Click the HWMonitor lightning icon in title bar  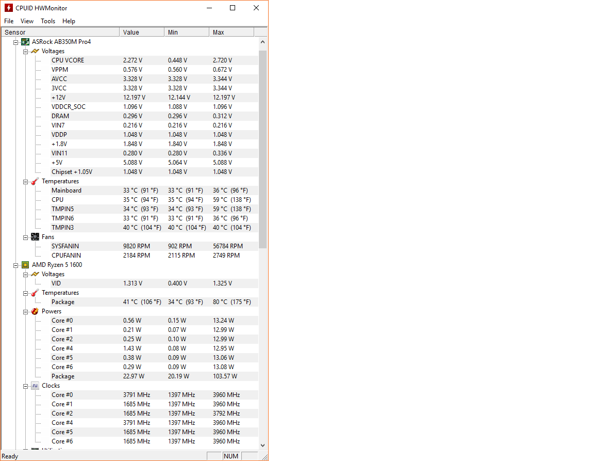8,8
